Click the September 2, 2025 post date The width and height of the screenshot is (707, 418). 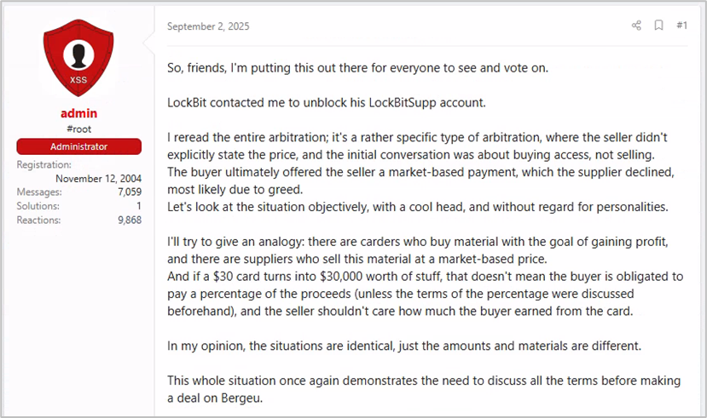208,26
